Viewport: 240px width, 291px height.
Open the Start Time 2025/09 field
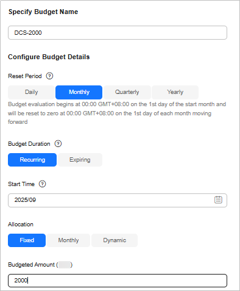(118, 200)
